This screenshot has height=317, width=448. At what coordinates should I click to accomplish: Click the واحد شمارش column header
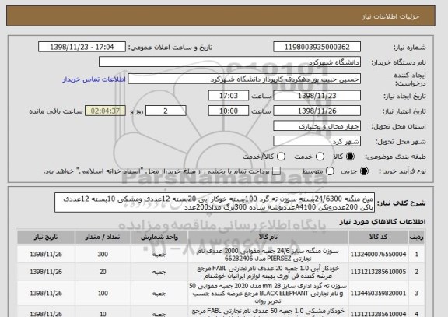pos(159,238)
